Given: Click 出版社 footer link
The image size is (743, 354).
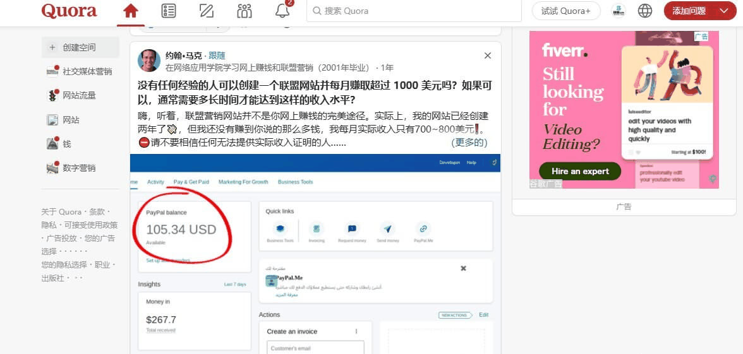Looking at the screenshot, I should click(52, 278).
